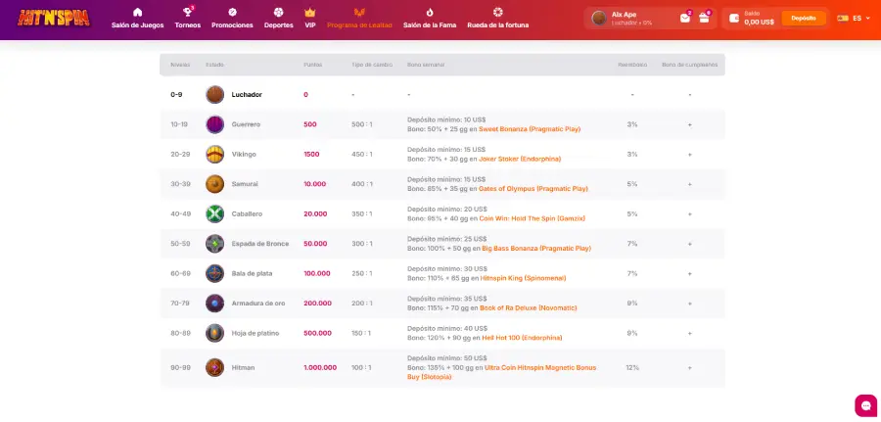Click the wallet balance icon
This screenshot has height=422, width=881.
click(734, 18)
